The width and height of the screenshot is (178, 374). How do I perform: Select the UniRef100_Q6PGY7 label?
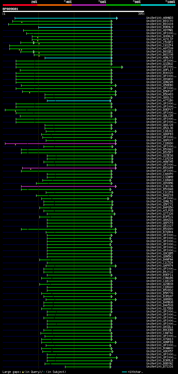[x=160, y=140]
